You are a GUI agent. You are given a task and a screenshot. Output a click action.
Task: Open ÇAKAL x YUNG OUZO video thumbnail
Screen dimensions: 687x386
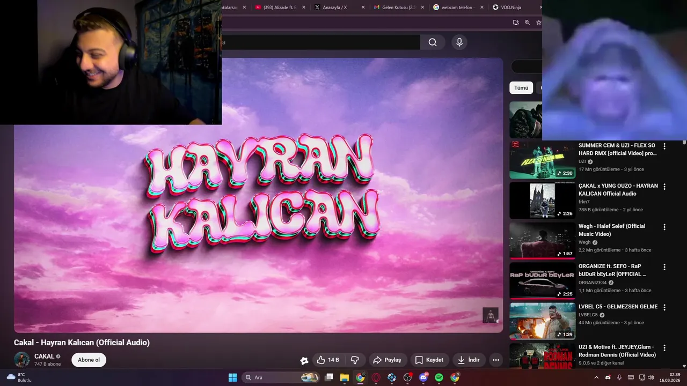(542, 201)
